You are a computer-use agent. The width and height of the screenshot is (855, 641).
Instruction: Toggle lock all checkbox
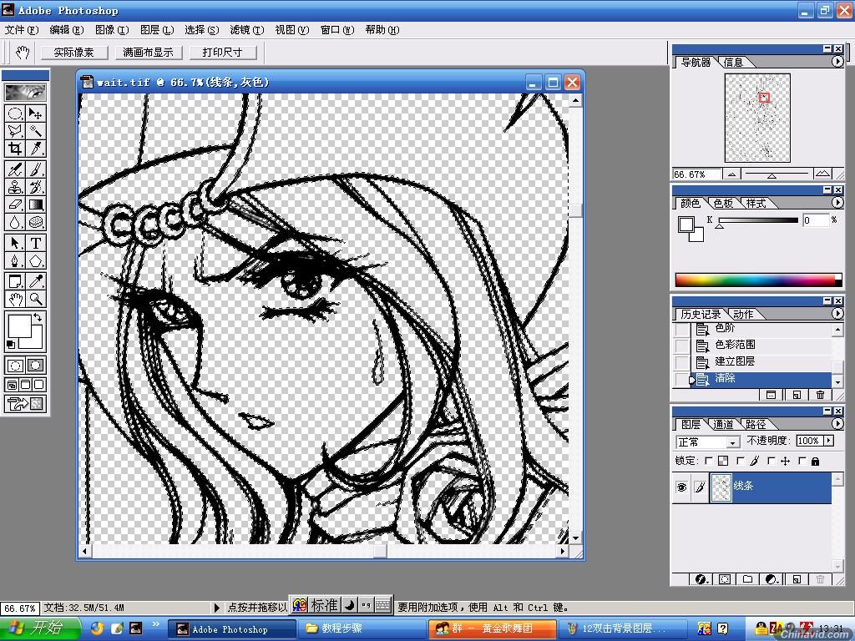point(802,461)
